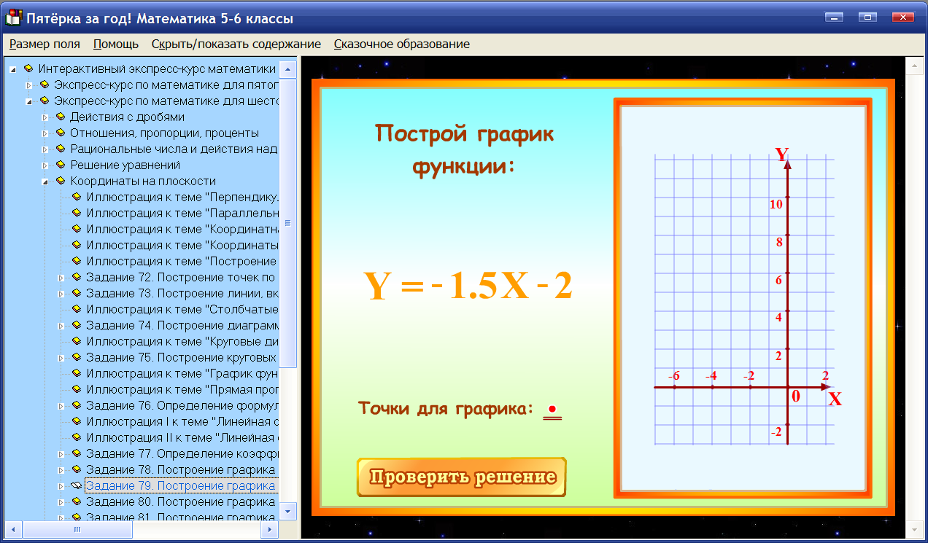The image size is (928, 543).
Task: Open the "Размер поля" menu
Action: point(45,44)
